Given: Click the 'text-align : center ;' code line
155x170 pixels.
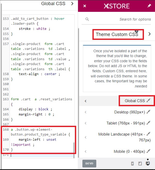Looking at the screenshot, I should (39, 74).
